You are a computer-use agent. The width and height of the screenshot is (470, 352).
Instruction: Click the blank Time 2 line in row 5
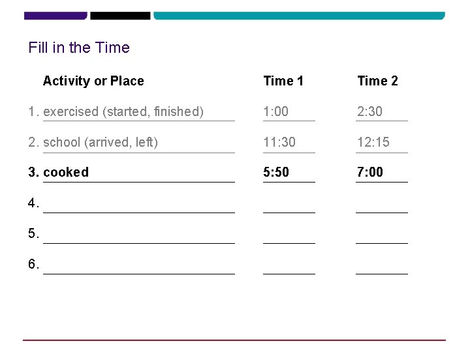[x=382, y=239]
